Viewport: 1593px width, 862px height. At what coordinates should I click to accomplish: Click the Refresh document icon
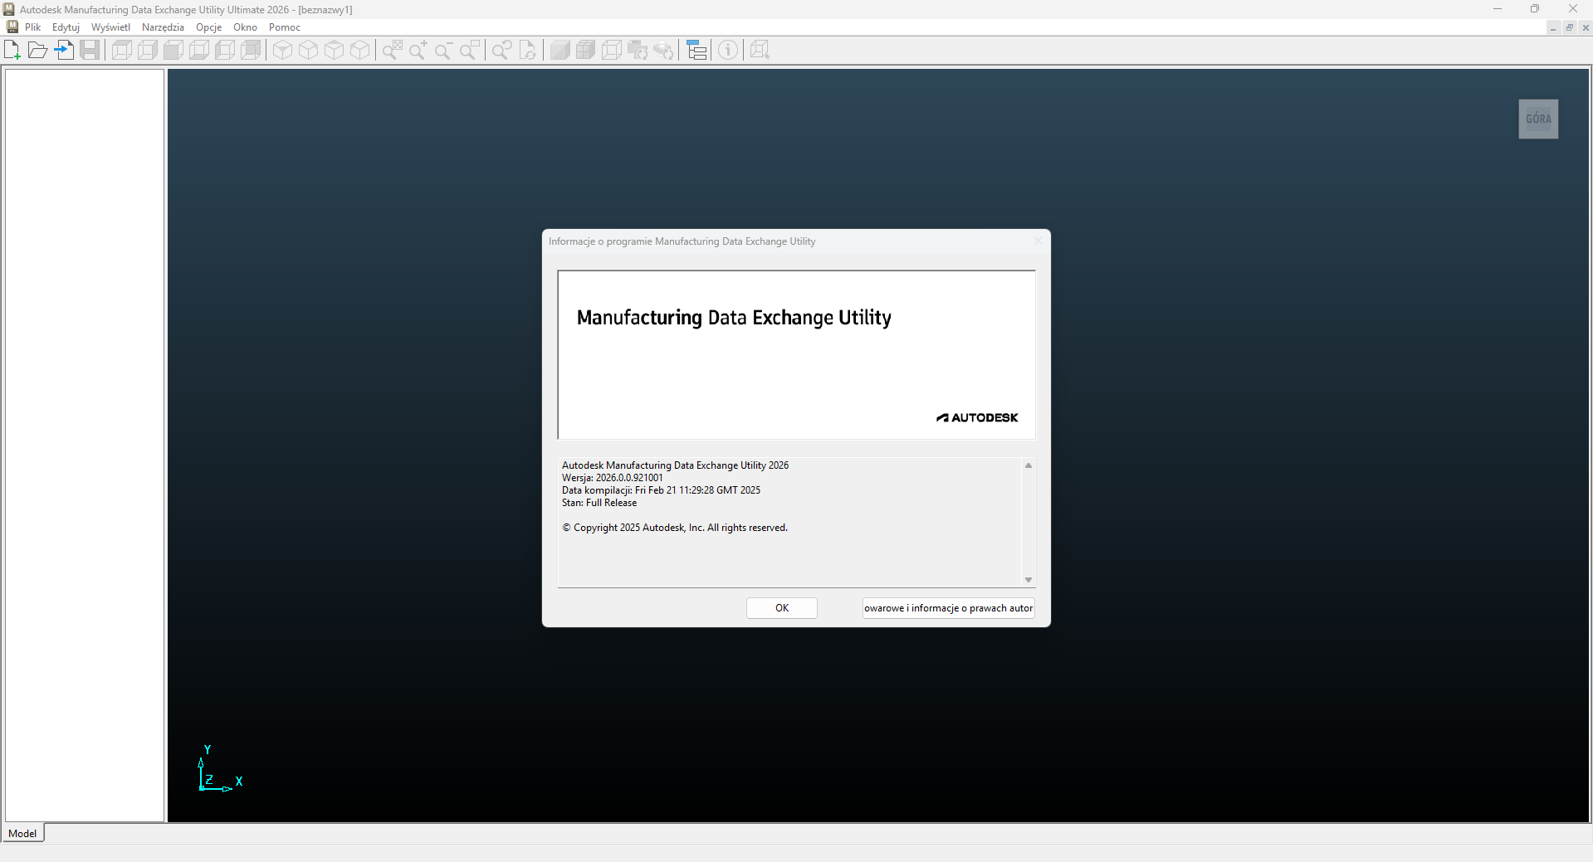pyautogui.click(x=527, y=51)
